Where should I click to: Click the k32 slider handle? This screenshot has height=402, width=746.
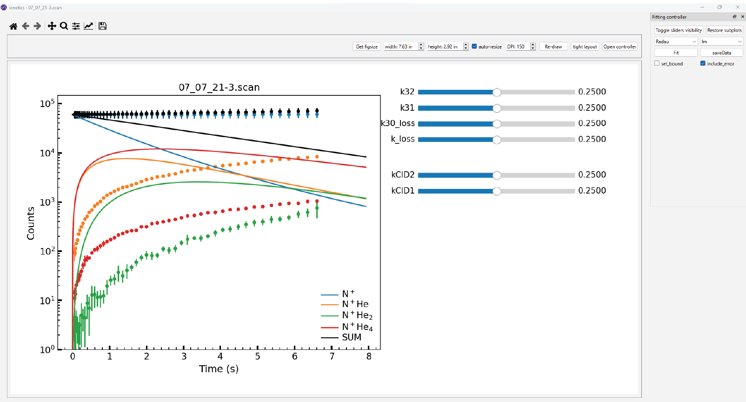click(497, 92)
